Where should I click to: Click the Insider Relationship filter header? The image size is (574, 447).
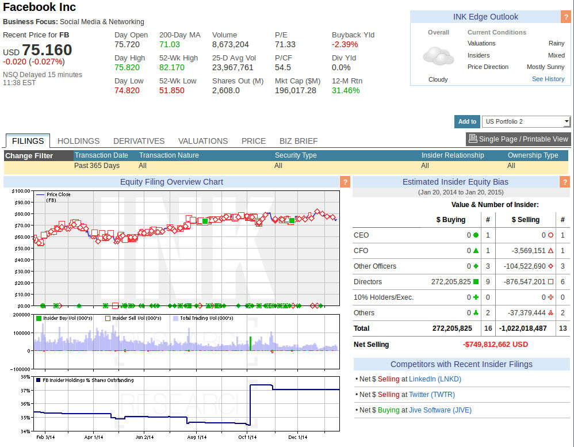453,155
